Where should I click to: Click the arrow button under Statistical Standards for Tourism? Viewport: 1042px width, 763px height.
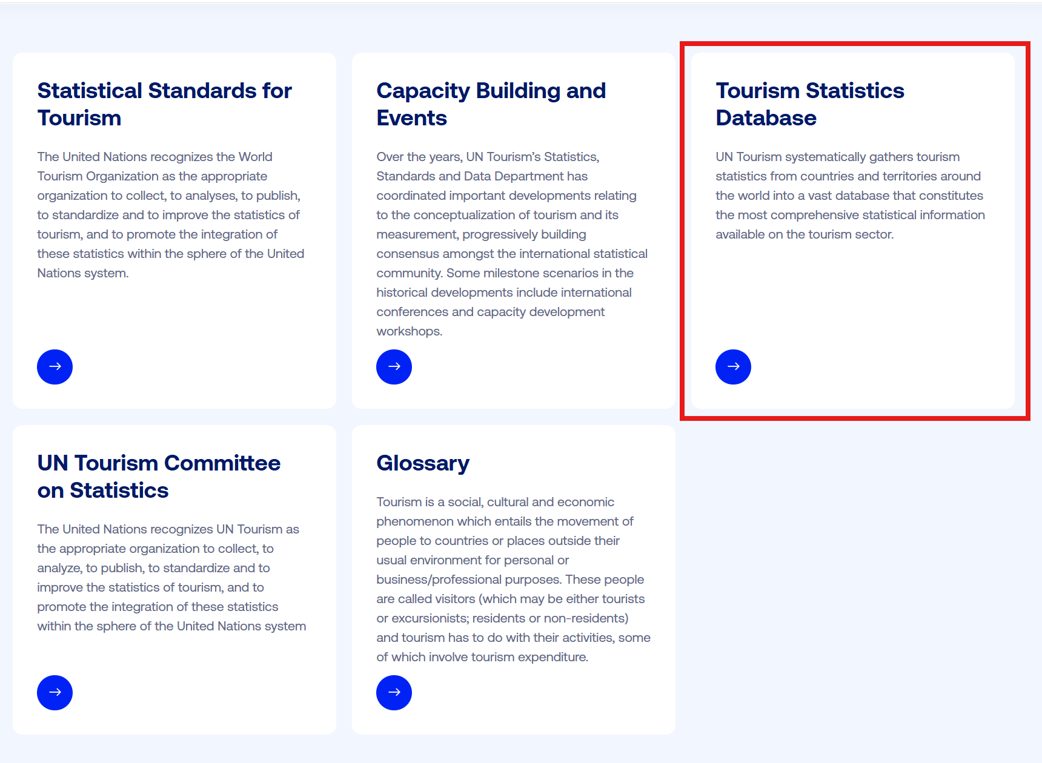pos(55,367)
